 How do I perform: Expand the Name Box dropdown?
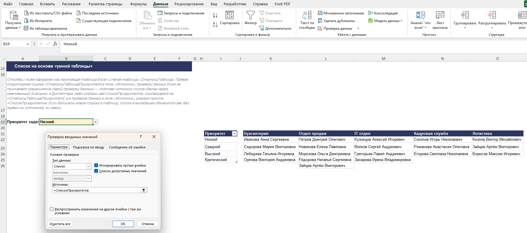(x=28, y=44)
